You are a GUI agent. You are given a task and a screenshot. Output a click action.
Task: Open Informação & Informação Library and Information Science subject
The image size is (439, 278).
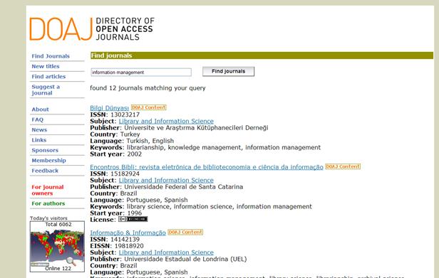(166, 252)
